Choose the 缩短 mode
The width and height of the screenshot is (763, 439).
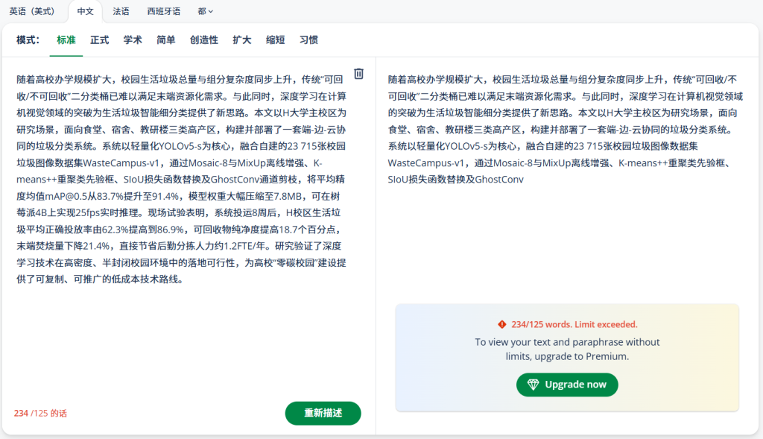point(276,40)
